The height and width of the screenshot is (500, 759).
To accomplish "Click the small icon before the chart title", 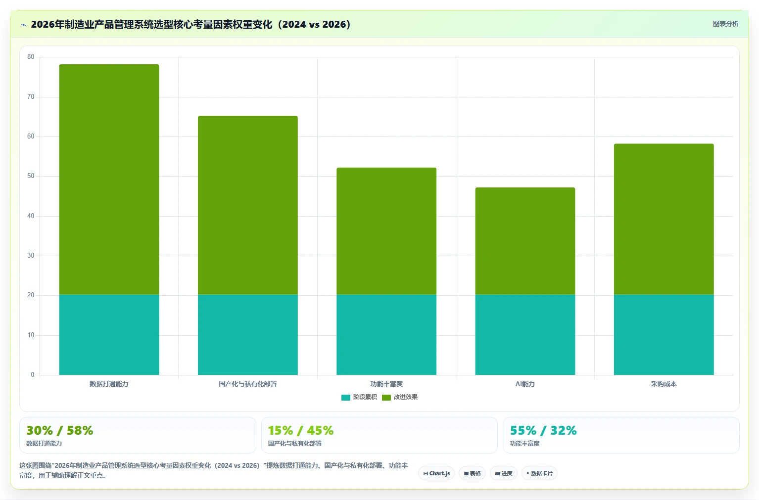I will click(x=23, y=25).
